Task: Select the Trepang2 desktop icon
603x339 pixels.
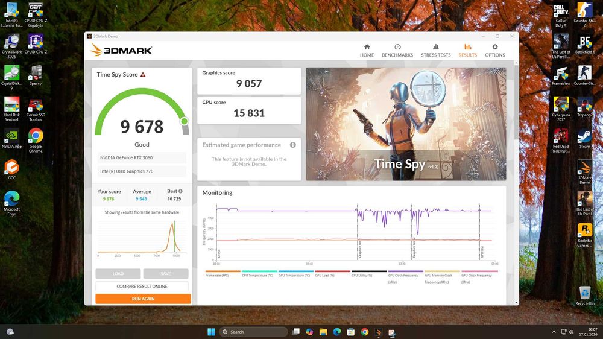Action: 584,107
